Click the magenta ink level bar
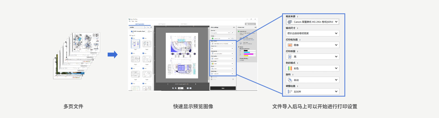This screenshot has width=439, height=118. (250, 54)
